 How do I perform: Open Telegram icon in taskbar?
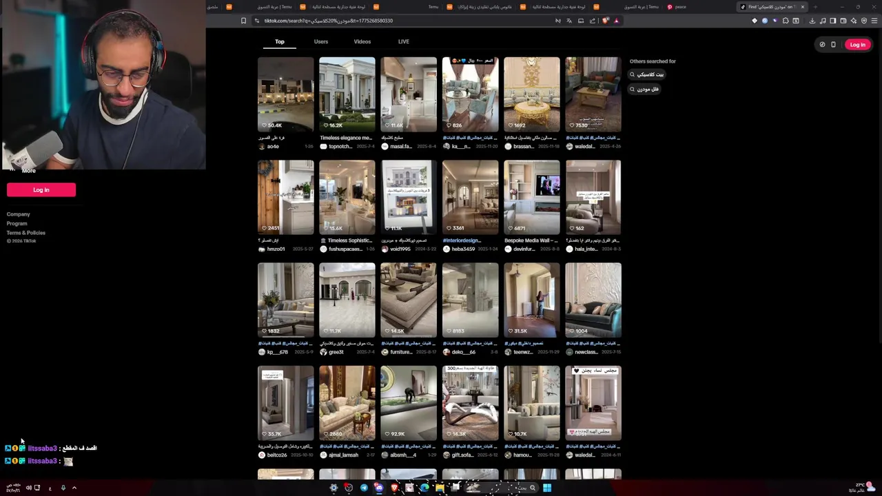coord(364,488)
